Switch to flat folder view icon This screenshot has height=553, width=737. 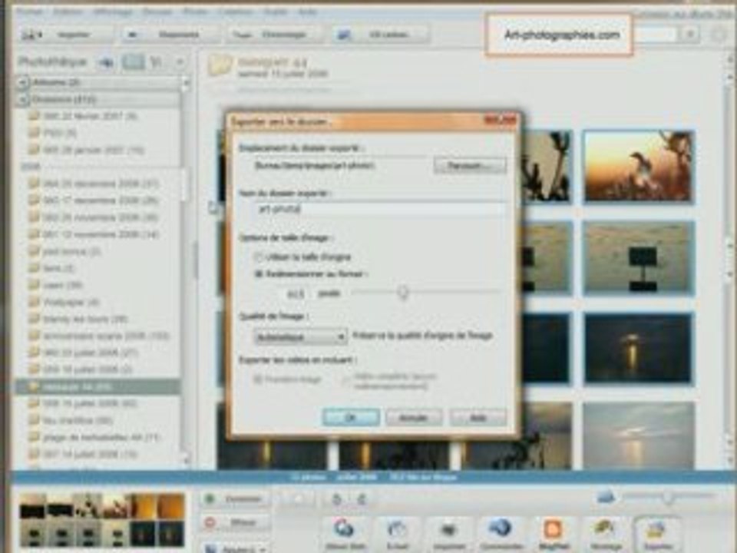[133, 61]
